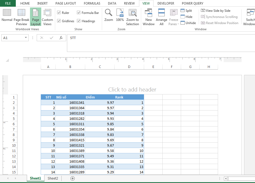Click the formula bar resize dots handle
This screenshot has height=183, width=255.
pos(33,38)
